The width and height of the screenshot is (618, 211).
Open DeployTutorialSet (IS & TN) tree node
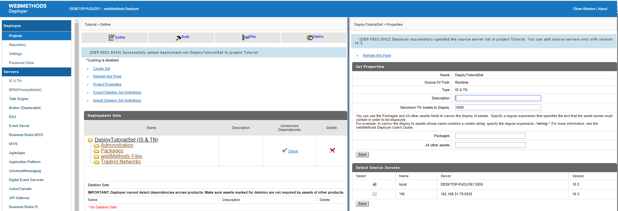(x=126, y=140)
